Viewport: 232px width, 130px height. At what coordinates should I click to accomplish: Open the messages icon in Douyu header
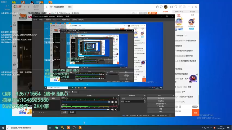(180, 7)
